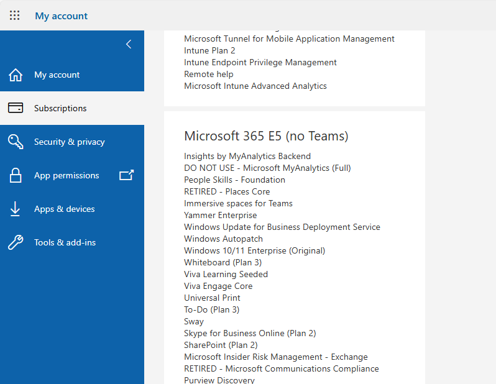Click Viva Learning Seeded

point(226,274)
